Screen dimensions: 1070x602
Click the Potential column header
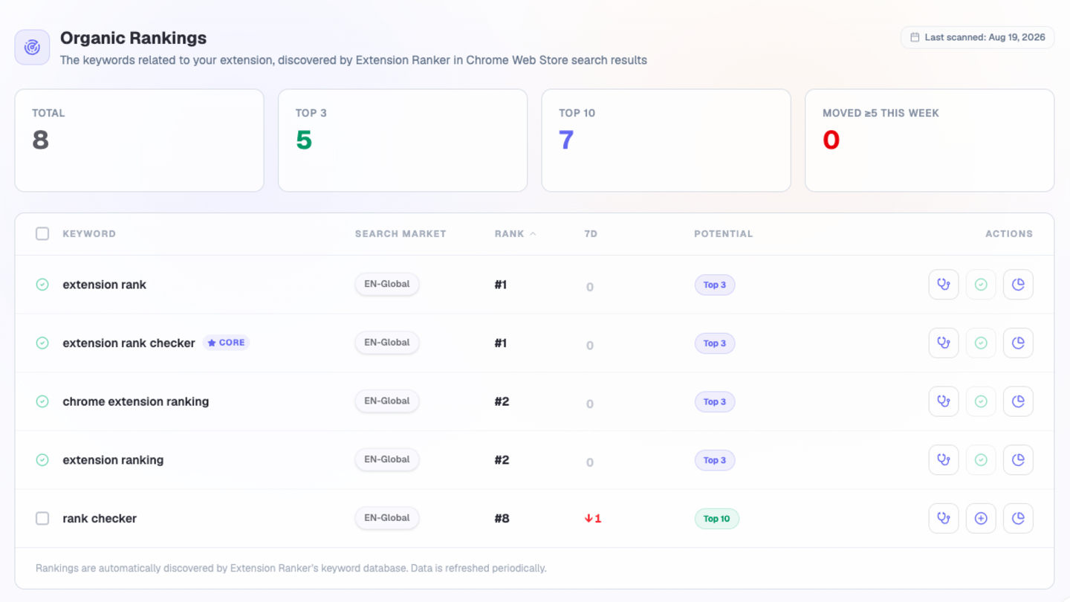[724, 233]
